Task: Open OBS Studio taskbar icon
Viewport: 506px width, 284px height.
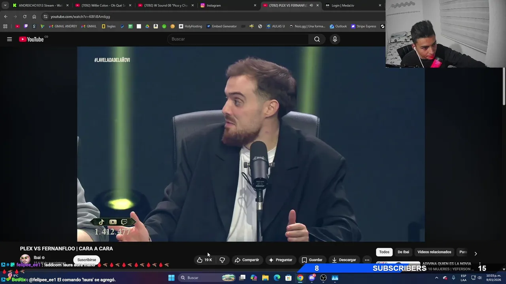Action: coord(323,278)
